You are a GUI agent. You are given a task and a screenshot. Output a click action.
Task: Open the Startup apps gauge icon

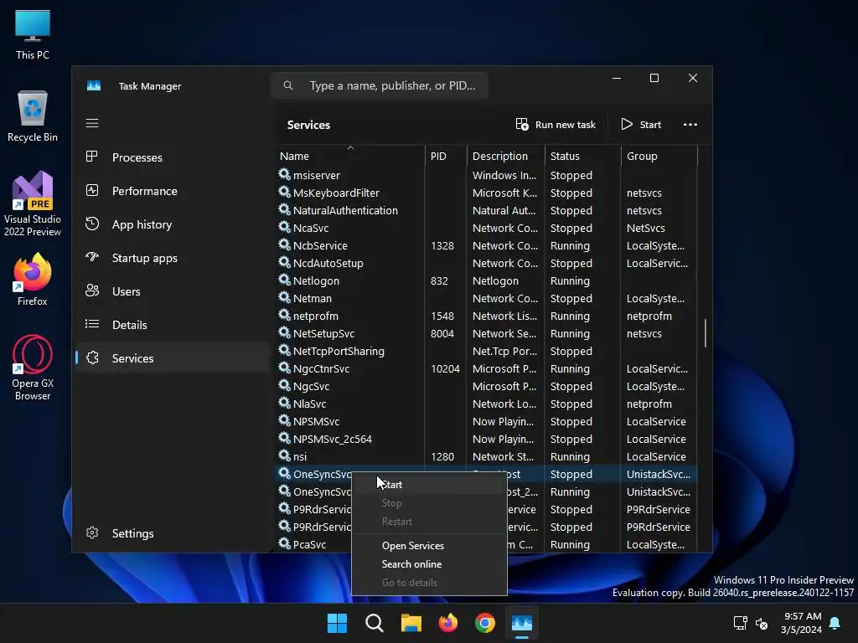pos(92,257)
